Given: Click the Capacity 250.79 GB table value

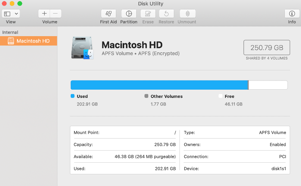Looking at the screenshot, I should click(165, 145).
